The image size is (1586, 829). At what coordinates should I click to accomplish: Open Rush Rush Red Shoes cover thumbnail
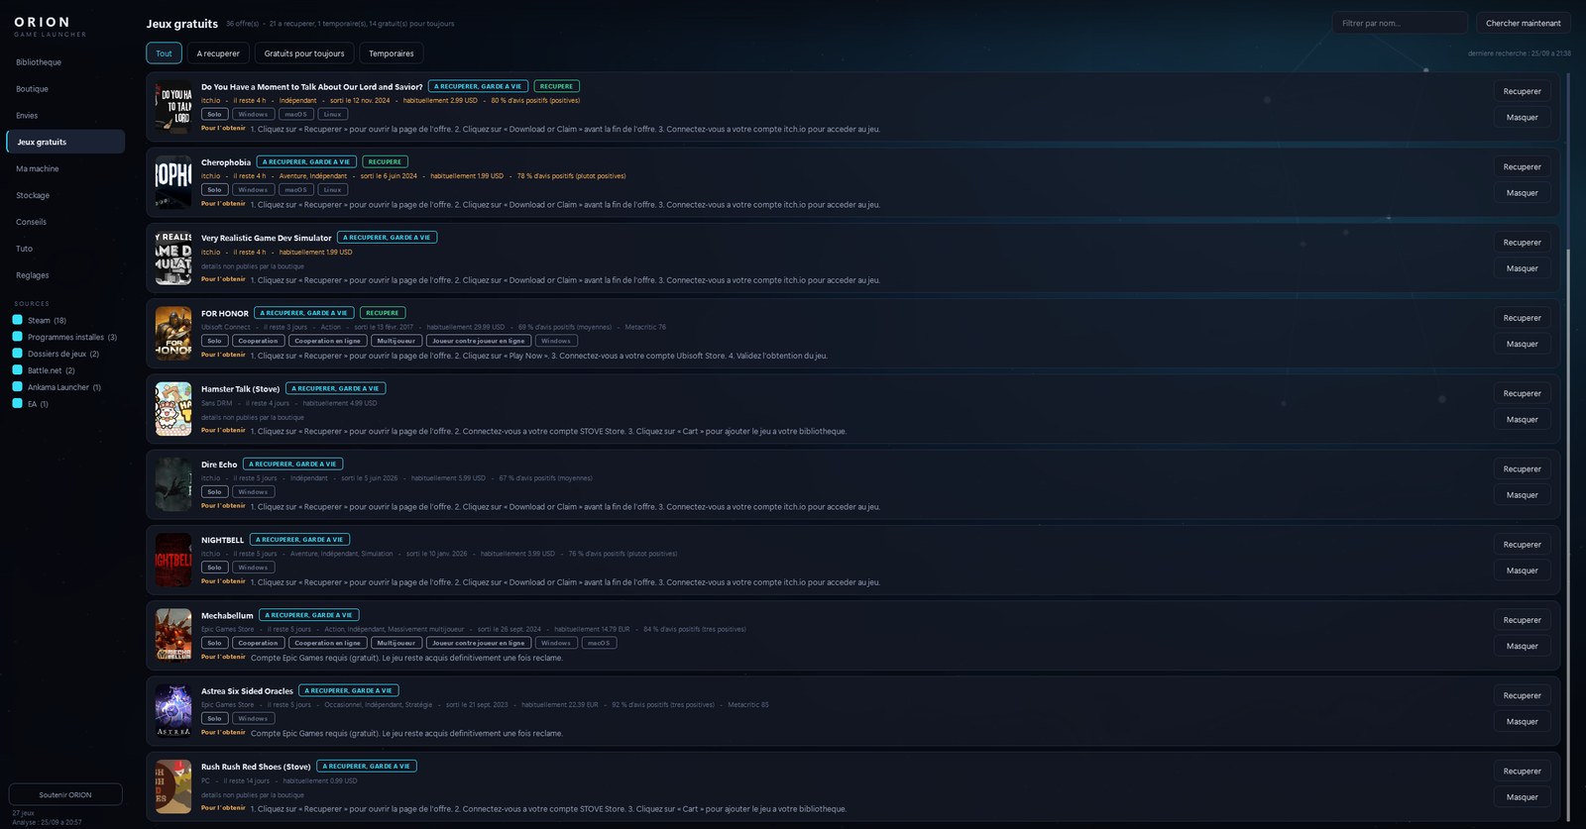173,786
